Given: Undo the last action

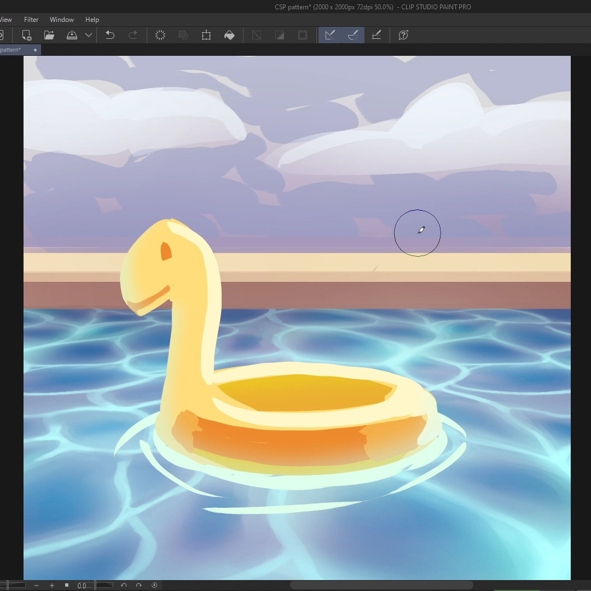Looking at the screenshot, I should tap(109, 35).
